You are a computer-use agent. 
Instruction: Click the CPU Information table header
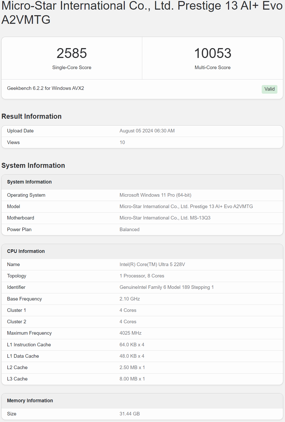[26, 251]
